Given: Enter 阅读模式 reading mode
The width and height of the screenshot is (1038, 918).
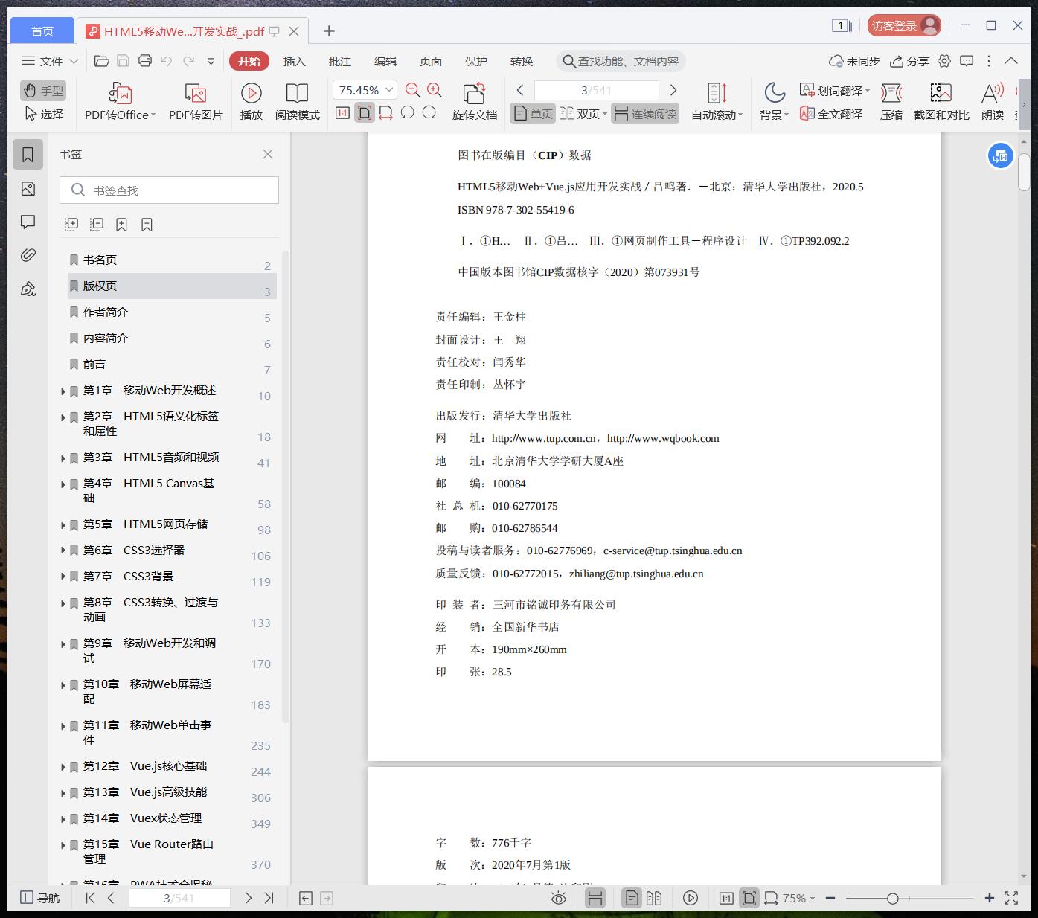Looking at the screenshot, I should point(297,101).
